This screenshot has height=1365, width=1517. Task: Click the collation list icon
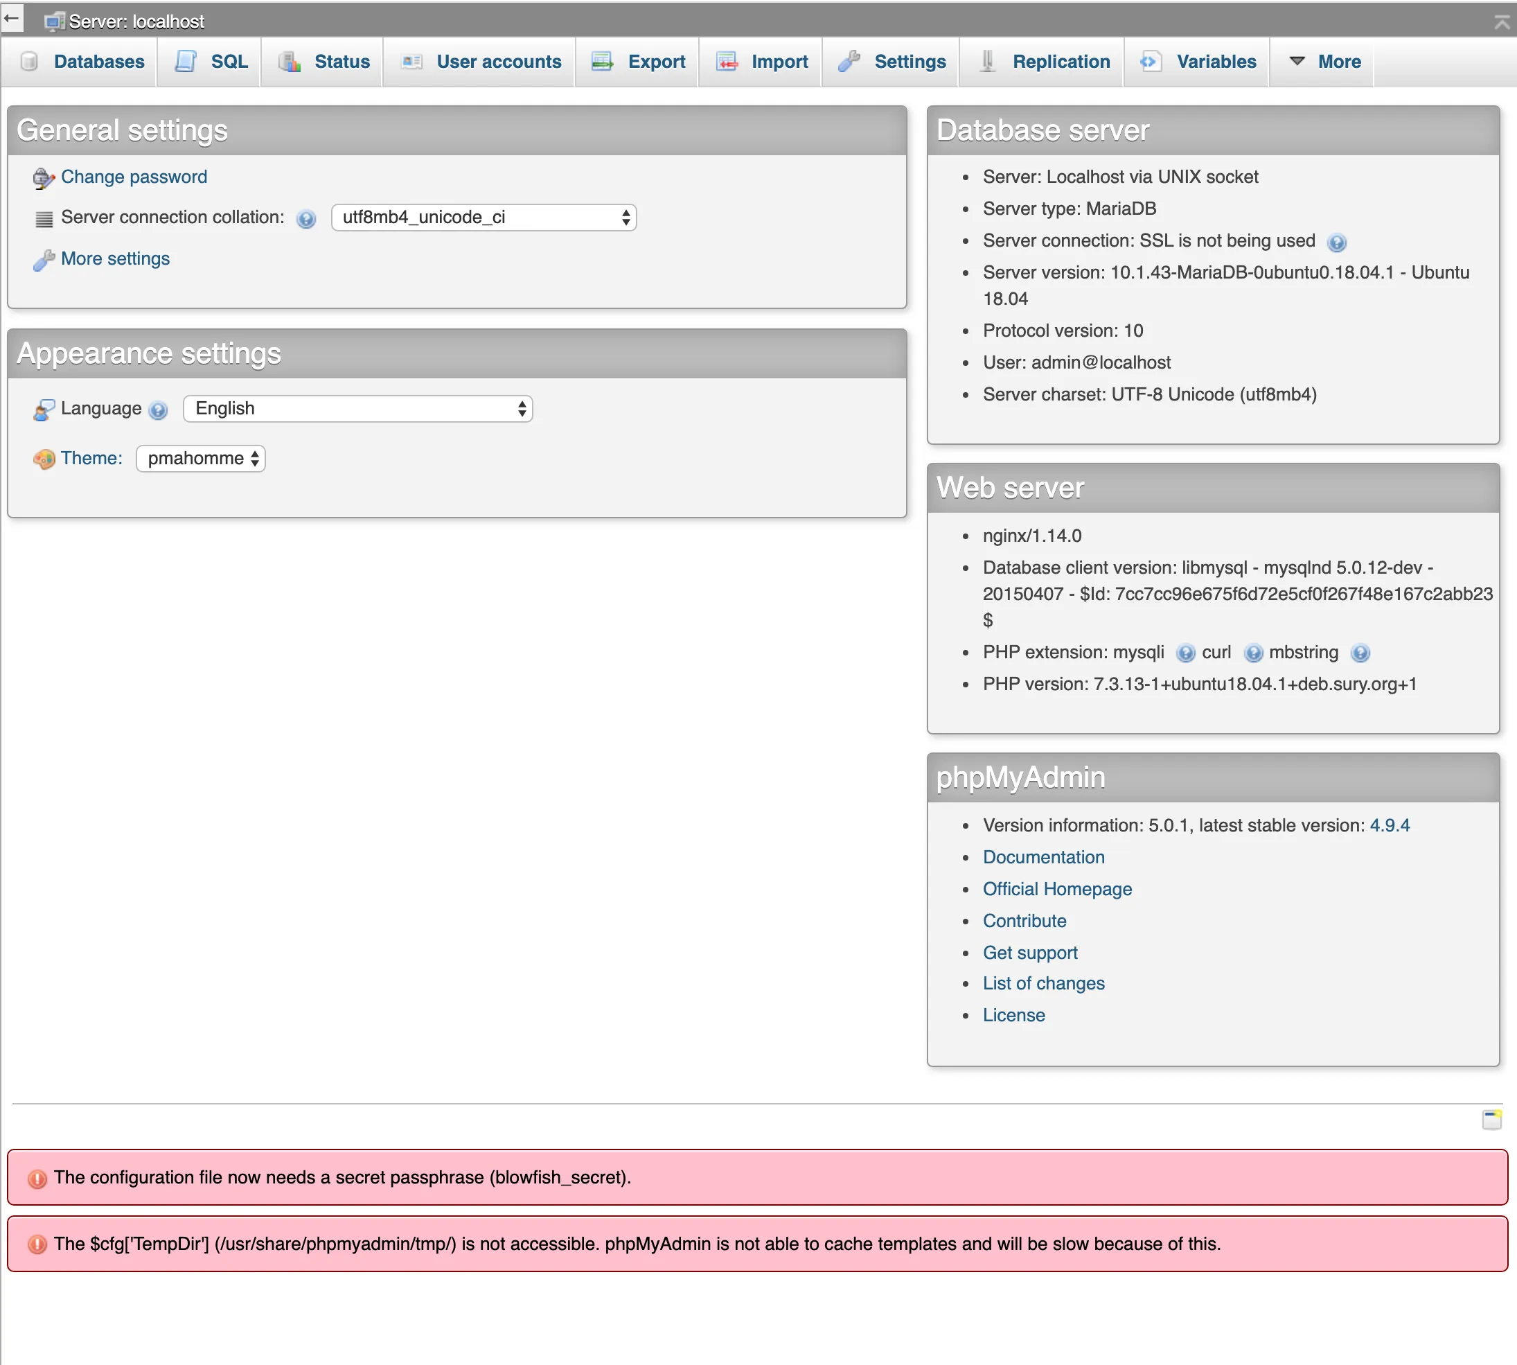pyautogui.click(x=44, y=219)
